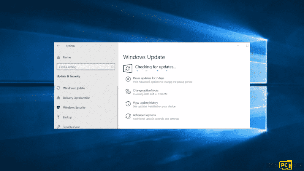Open Delivery Optimization from the sidebar

pyautogui.click(x=76, y=98)
